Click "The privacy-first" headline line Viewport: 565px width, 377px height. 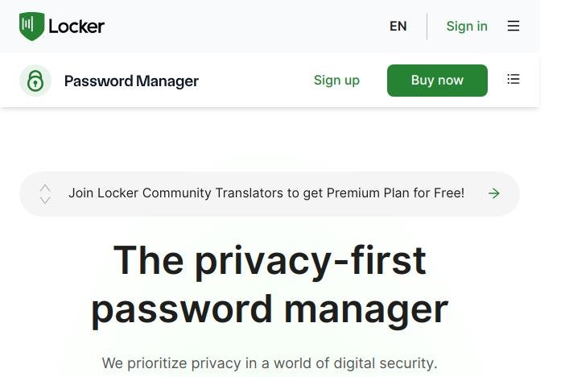[x=270, y=260]
